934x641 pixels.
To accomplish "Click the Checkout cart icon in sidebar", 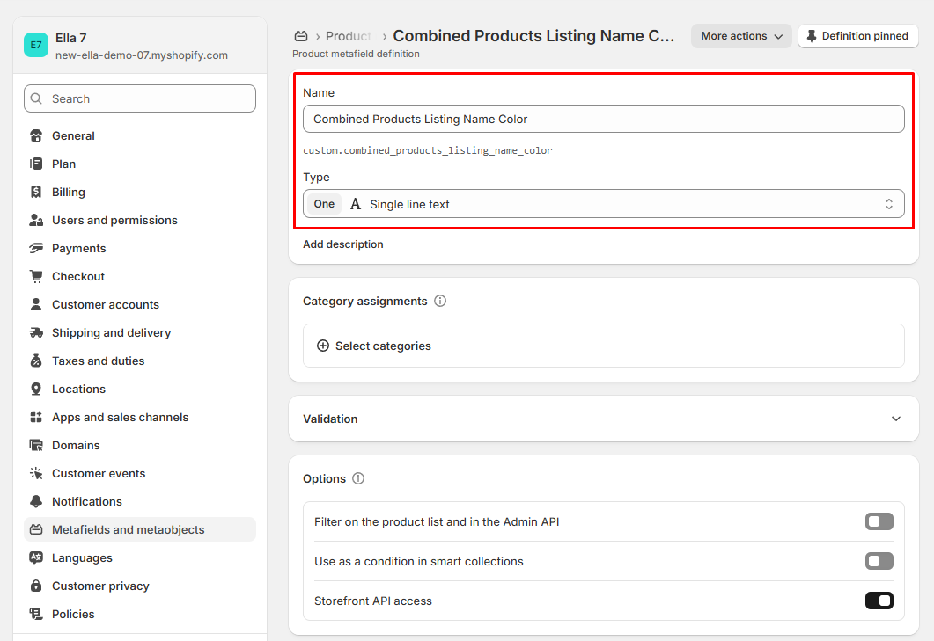I will tap(36, 276).
